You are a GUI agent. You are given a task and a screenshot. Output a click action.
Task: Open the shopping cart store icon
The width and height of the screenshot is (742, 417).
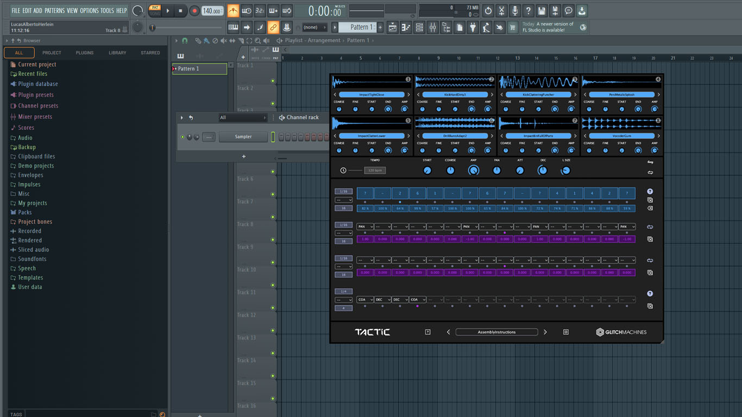(512, 27)
